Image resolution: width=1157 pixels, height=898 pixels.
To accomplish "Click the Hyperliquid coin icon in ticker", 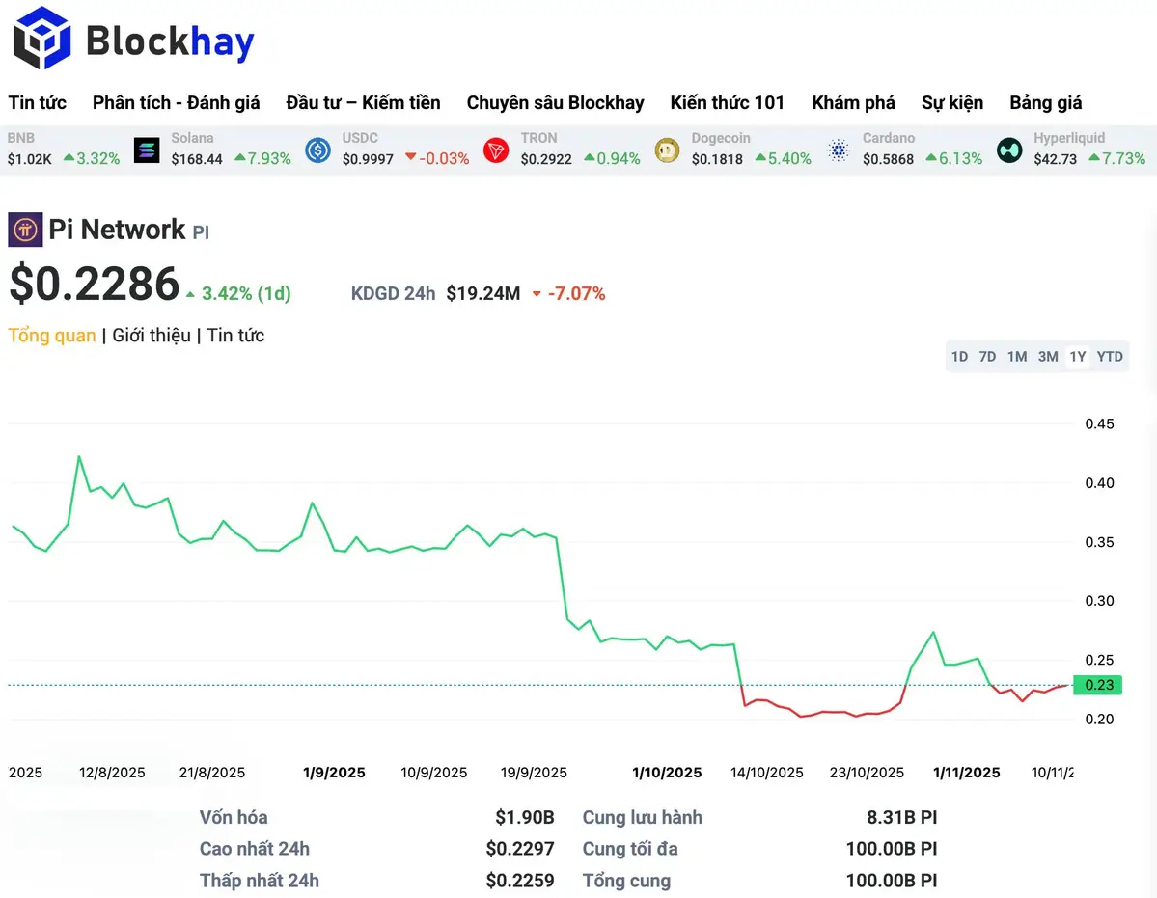I will pyautogui.click(x=1009, y=150).
